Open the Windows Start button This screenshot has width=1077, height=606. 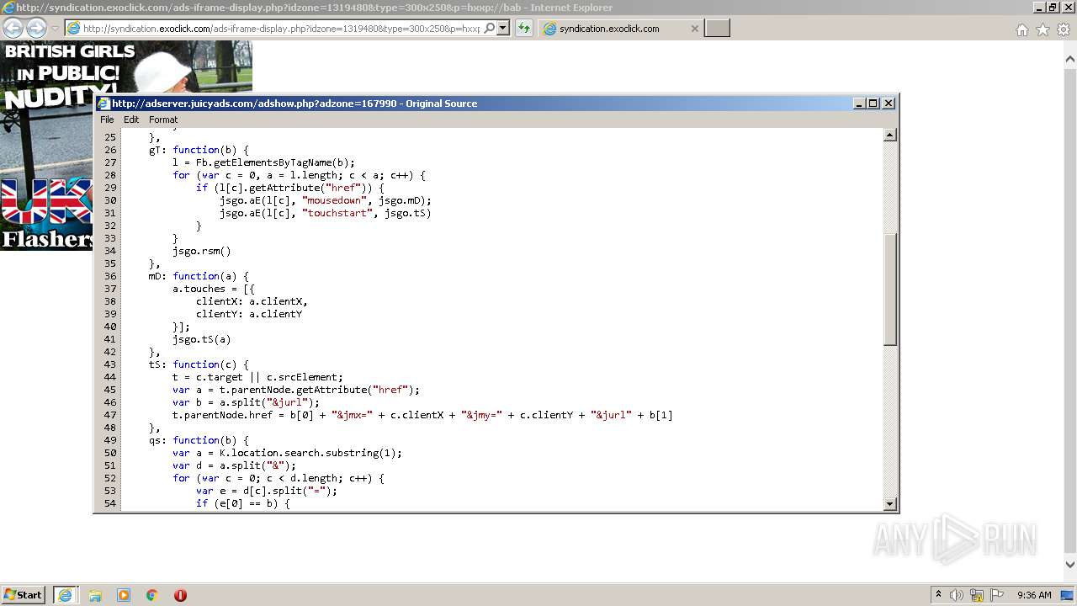[23, 594]
